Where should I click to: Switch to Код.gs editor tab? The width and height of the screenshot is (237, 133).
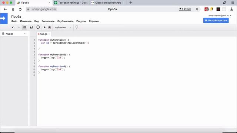(x=44, y=34)
